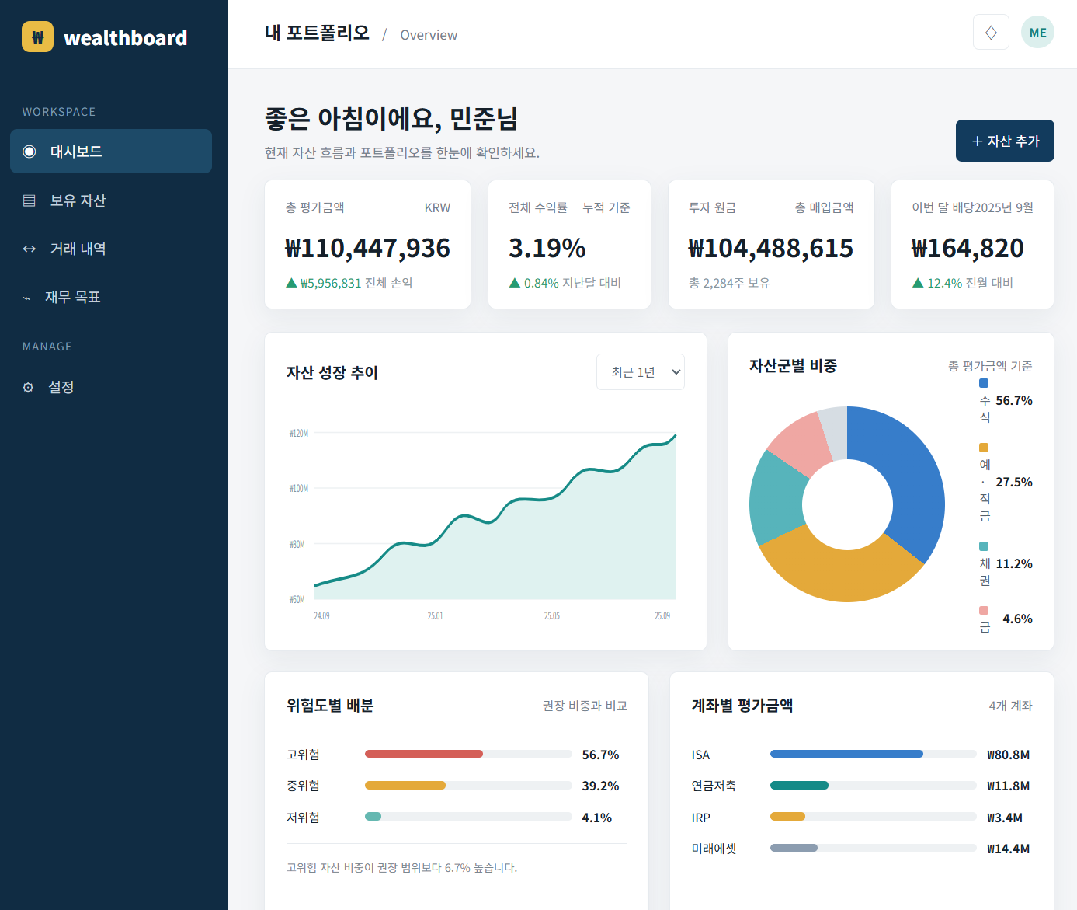This screenshot has width=1077, height=910.
Task: Open the ME profile avatar
Action: click(x=1037, y=33)
